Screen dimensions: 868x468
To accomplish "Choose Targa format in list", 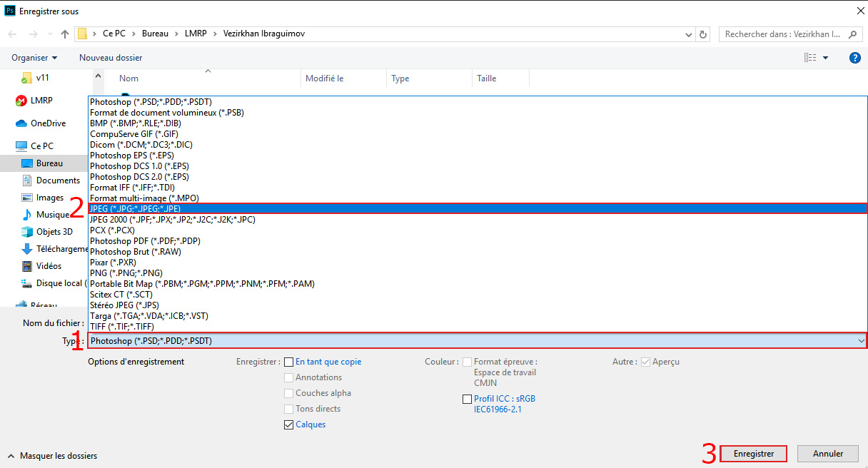I will tap(477, 316).
